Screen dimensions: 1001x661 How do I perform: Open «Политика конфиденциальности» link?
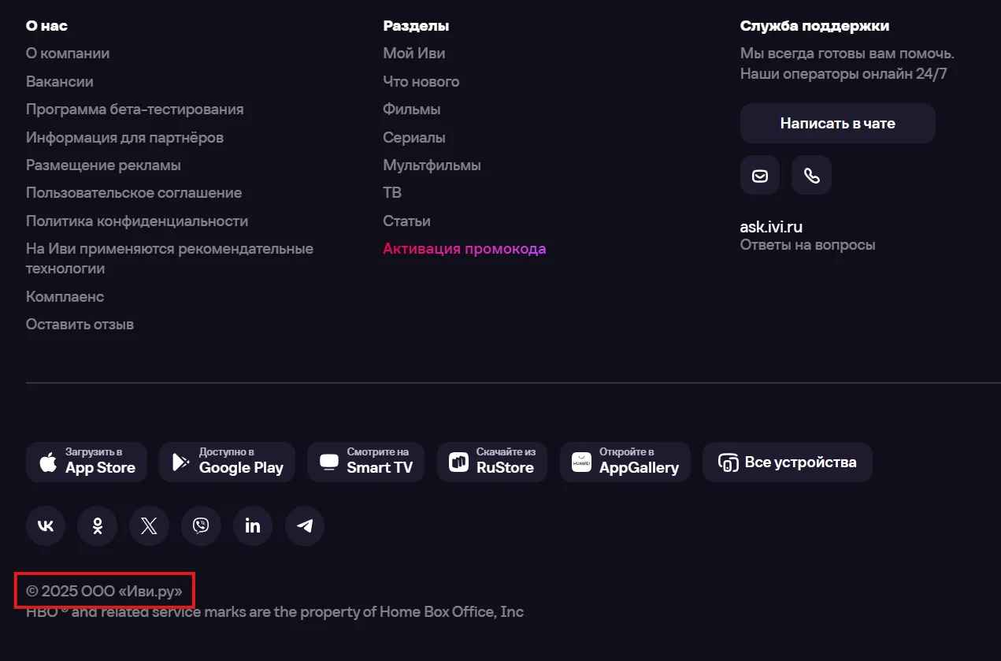137,221
